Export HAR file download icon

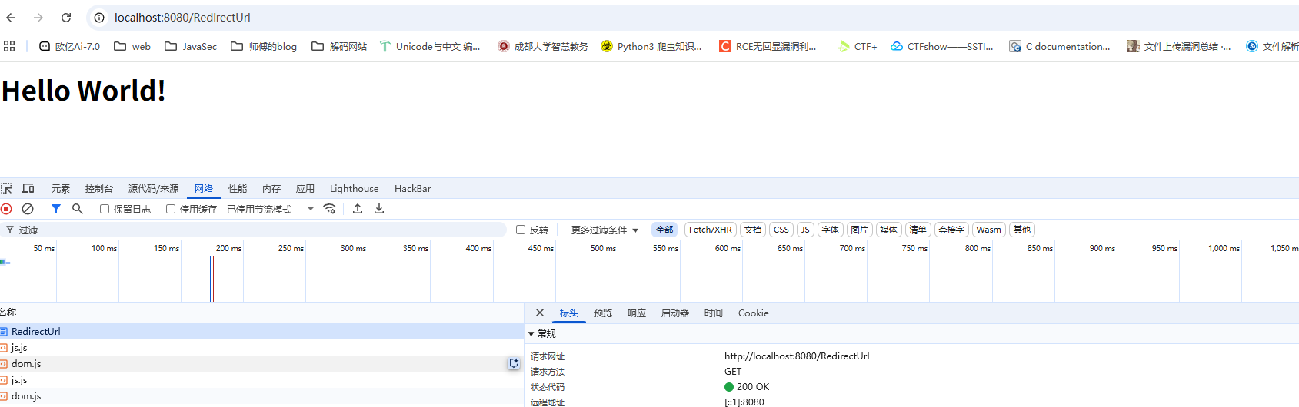tap(379, 209)
